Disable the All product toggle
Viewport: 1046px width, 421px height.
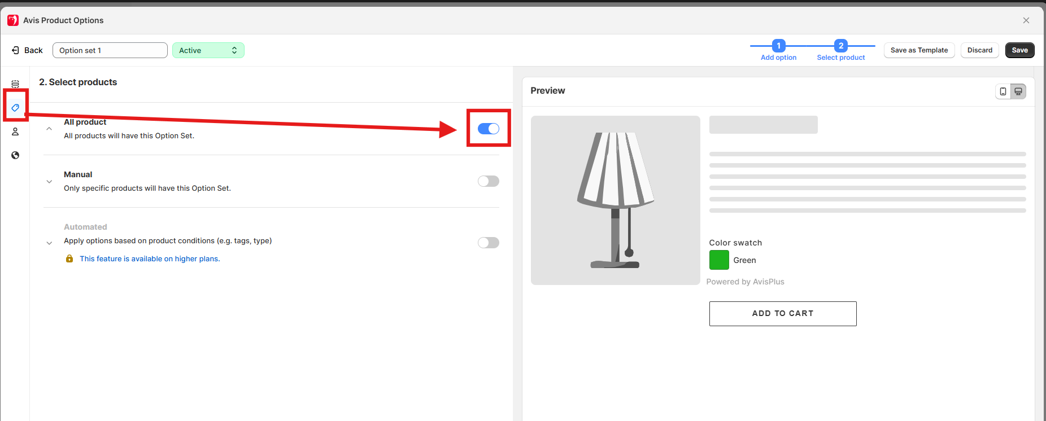click(x=489, y=129)
